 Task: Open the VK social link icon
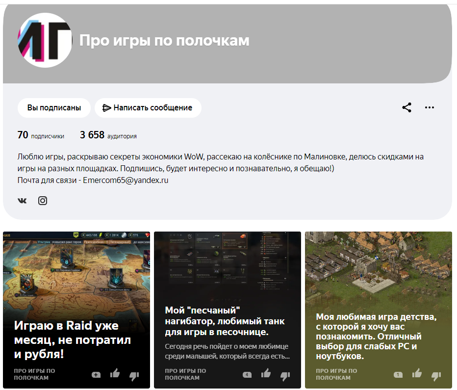[22, 201]
